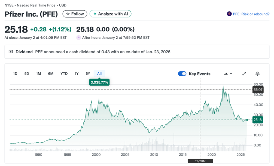Follow Pfizer Inc. stock
The width and height of the screenshot is (274, 166).
(75, 14)
